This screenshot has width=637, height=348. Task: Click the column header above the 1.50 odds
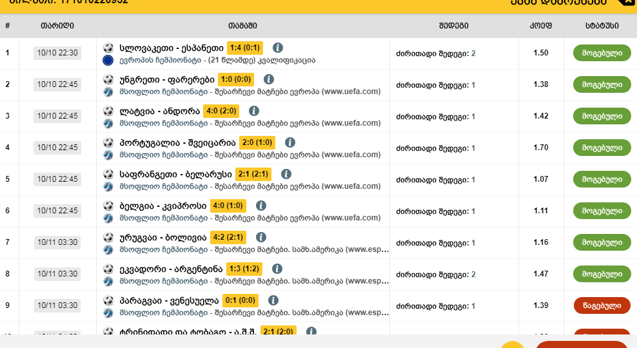[x=540, y=26]
